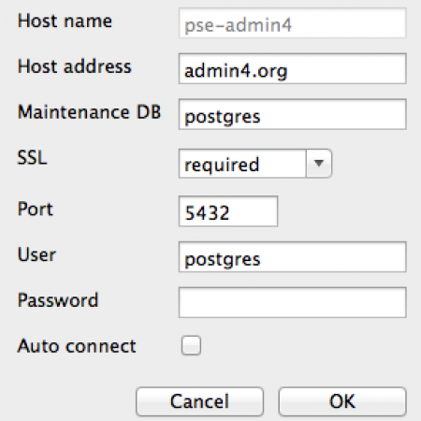Focus the Port field containing 5432
Viewport: 421px width, 421px height.
point(228,211)
